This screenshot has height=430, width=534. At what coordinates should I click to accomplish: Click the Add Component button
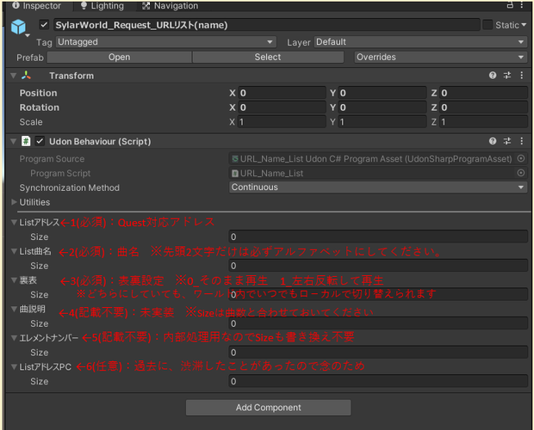pyautogui.click(x=269, y=408)
